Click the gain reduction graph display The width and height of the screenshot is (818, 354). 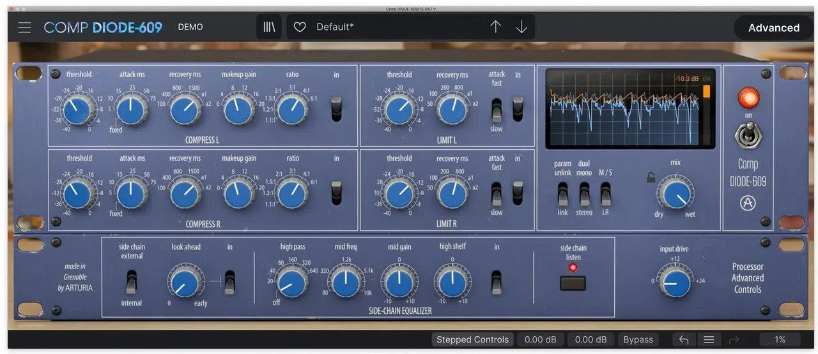point(629,108)
